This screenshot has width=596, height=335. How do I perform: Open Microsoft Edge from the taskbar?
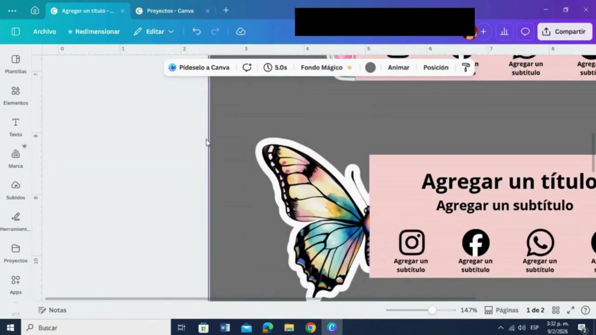(267, 328)
